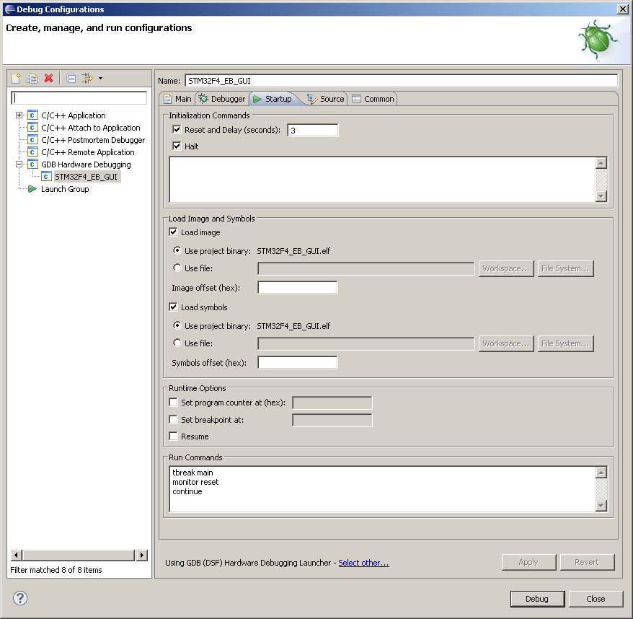Click right arrow of tree horizontal scrollbar
This screenshot has height=619, width=633.
142,556
